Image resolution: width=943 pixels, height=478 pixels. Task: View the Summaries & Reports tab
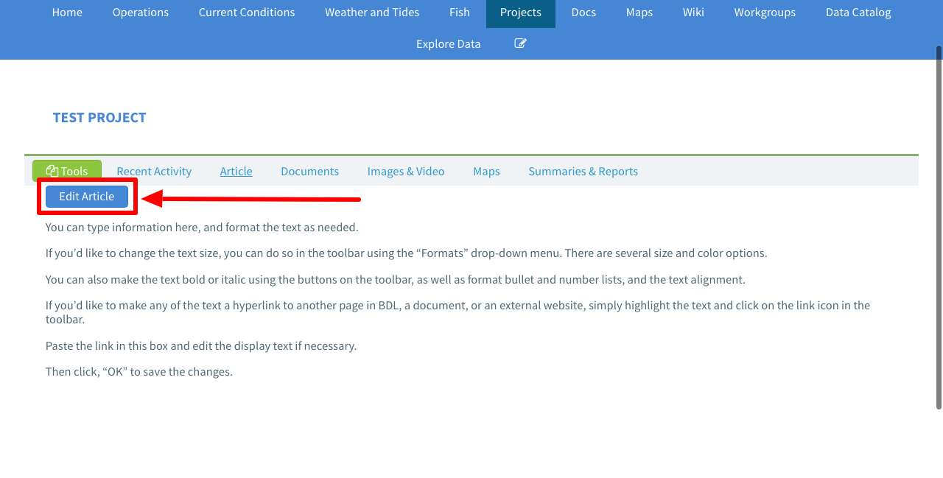pos(583,171)
